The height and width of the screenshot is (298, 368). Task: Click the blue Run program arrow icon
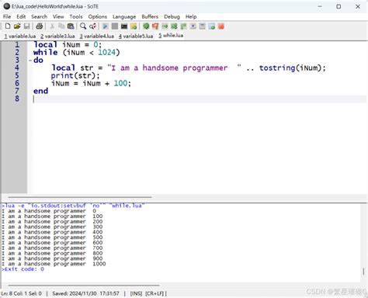(x=105, y=26)
